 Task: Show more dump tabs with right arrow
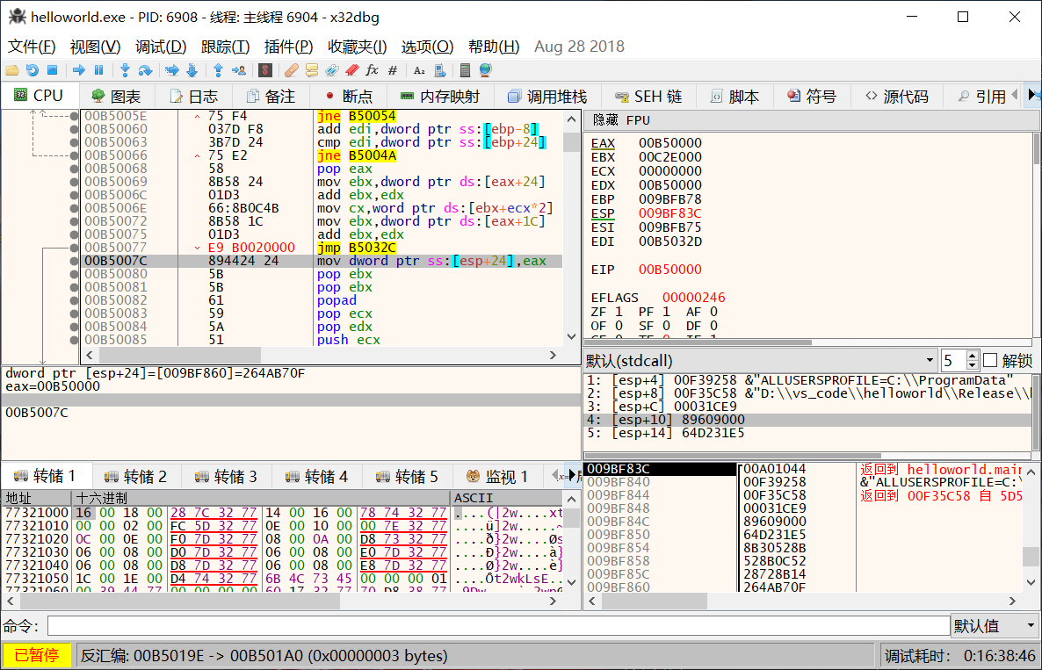tap(571, 475)
